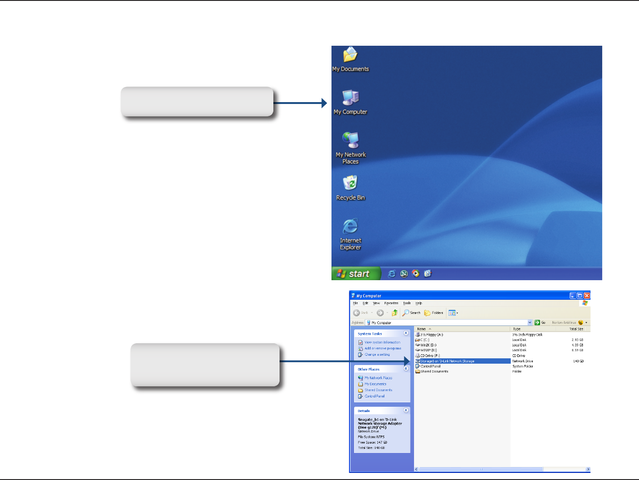Sort by the Type column header
This screenshot has height=480, width=639.
pos(533,329)
